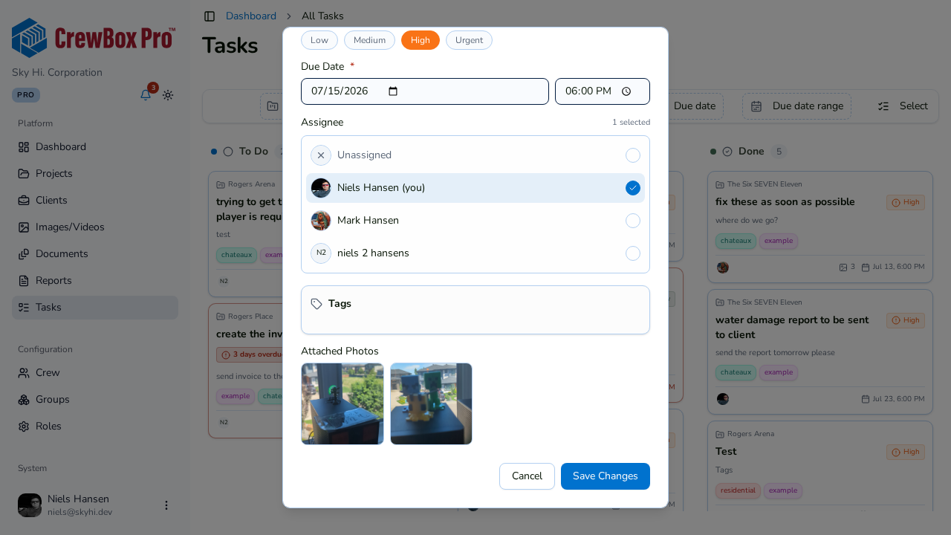Open second attached photo thumbnail

tap(431, 404)
